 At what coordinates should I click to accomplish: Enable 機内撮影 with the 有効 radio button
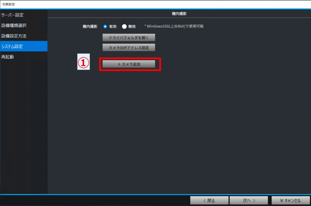pyautogui.click(x=105, y=26)
